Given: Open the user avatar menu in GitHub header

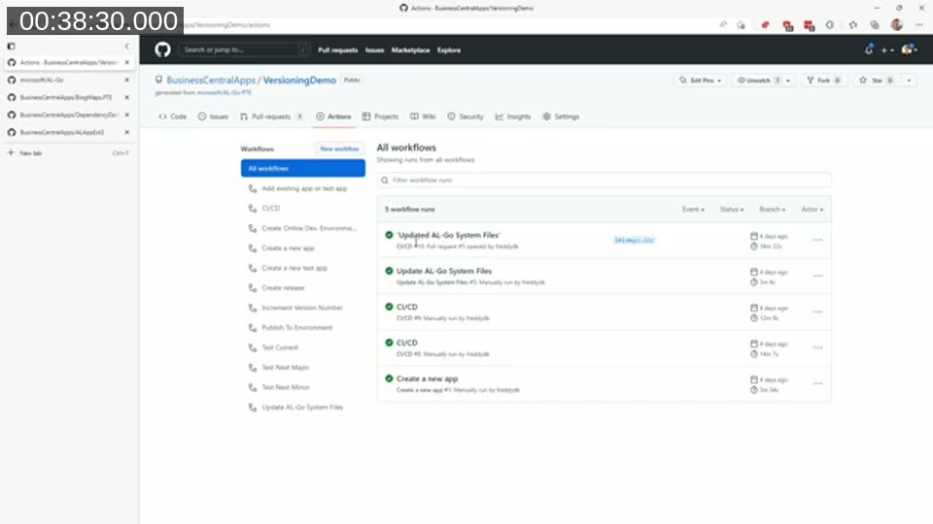Looking at the screenshot, I should (x=910, y=49).
